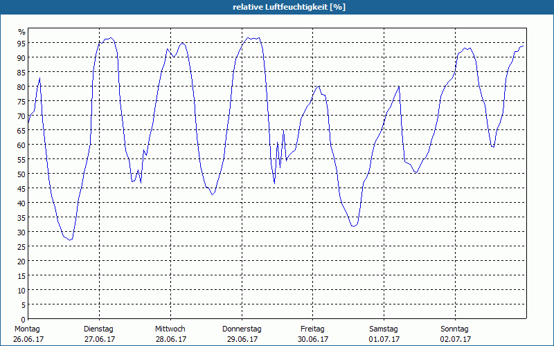This screenshot has width=554, height=346.
Task: Click the '80' y-axis value
Action: (x=21, y=87)
